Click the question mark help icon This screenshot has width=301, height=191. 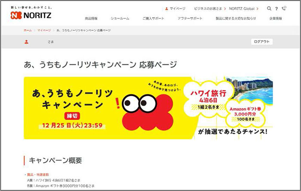276,9
